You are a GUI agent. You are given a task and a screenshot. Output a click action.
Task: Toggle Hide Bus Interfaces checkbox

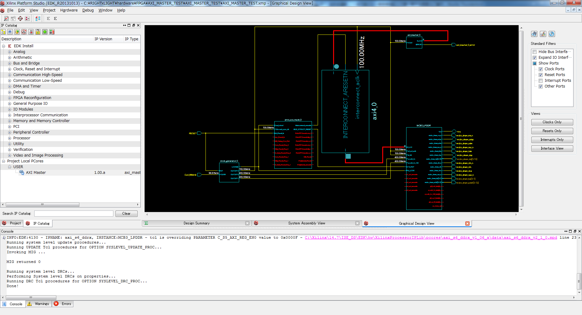(x=535, y=52)
